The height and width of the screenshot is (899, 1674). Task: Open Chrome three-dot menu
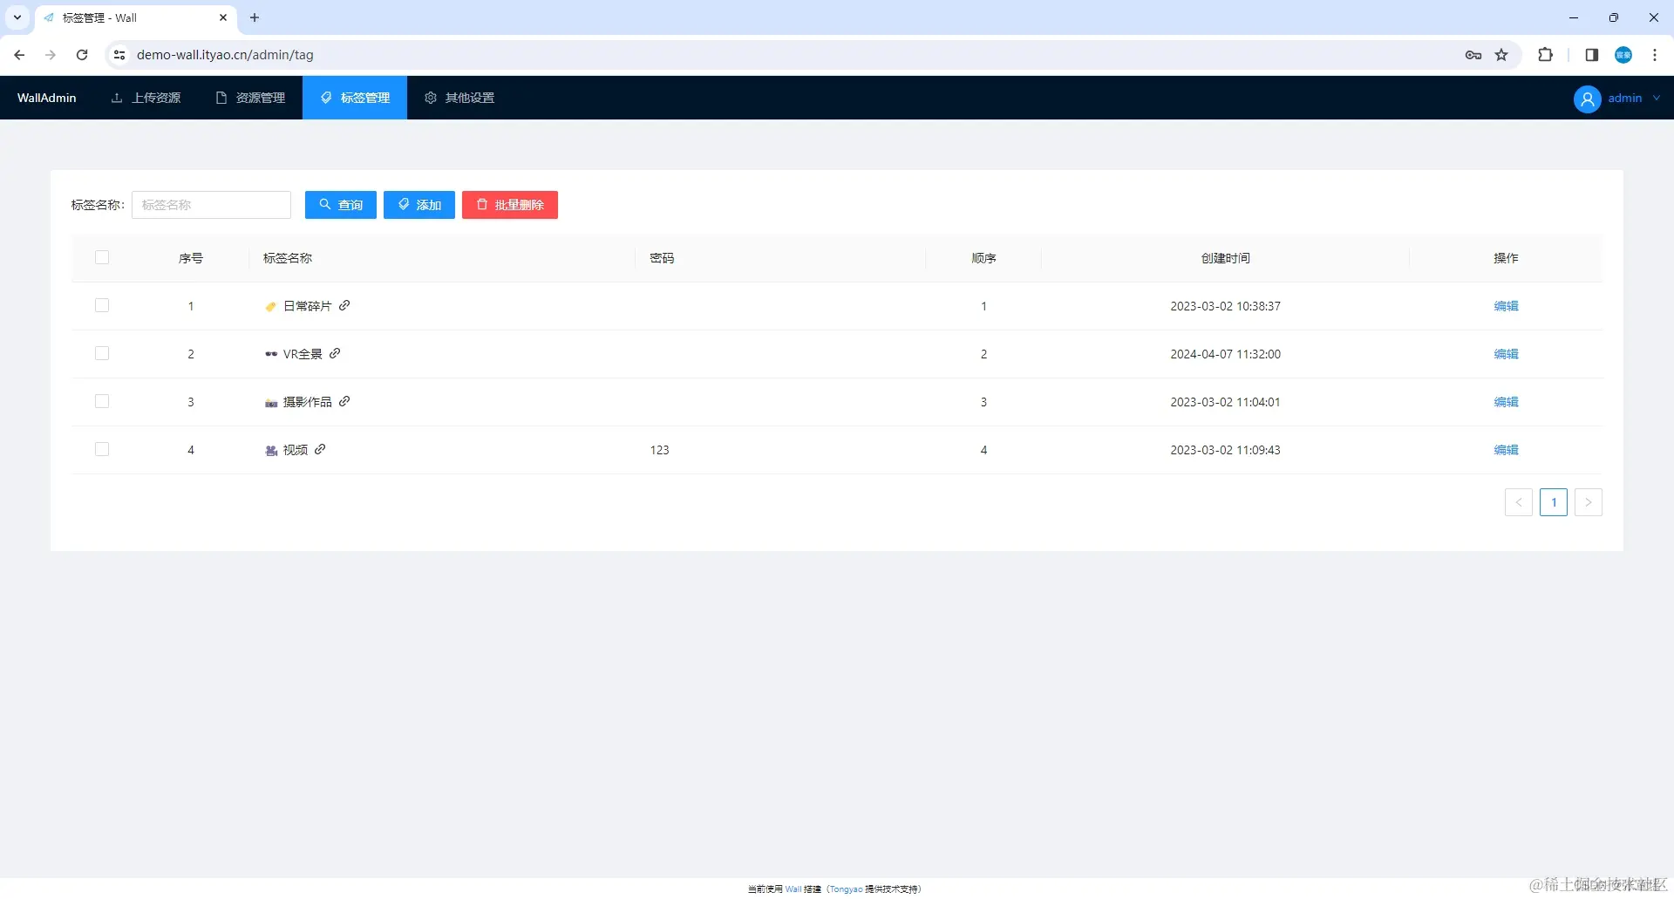click(x=1655, y=55)
